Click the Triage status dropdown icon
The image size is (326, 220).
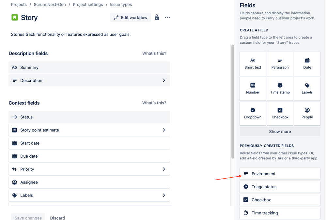point(246,186)
